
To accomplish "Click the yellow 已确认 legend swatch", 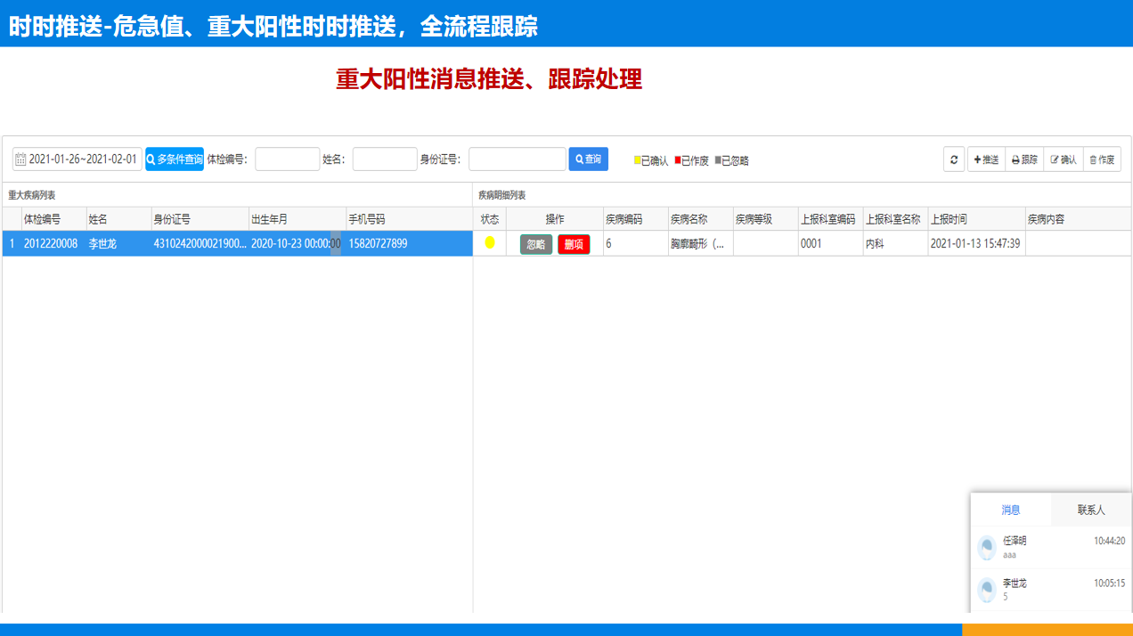I will pyautogui.click(x=638, y=160).
